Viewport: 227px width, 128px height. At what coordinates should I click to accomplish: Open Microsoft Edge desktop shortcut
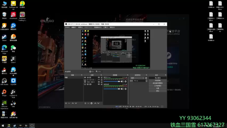pyautogui.click(x=4, y=49)
